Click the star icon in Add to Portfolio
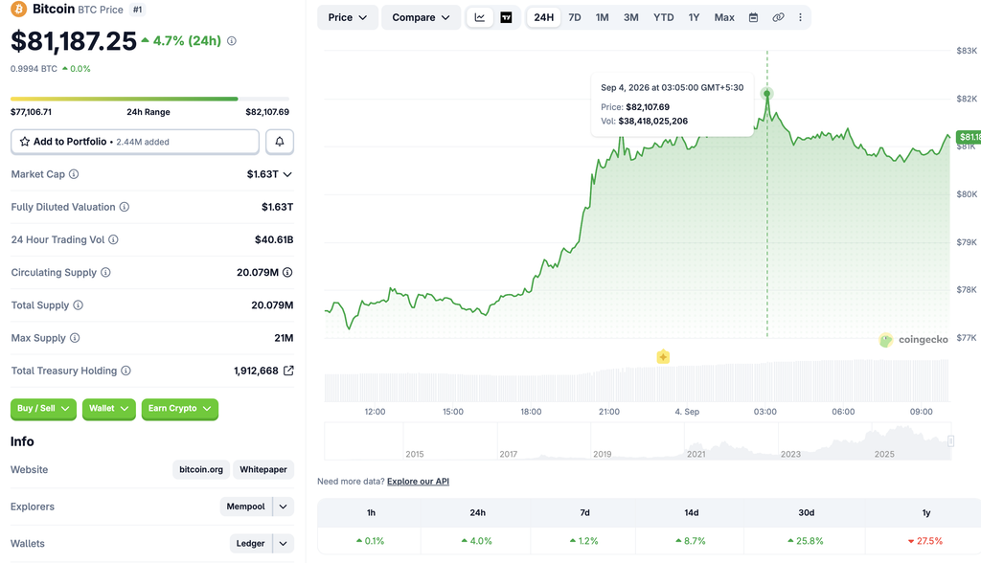The width and height of the screenshot is (981, 563). tap(25, 142)
